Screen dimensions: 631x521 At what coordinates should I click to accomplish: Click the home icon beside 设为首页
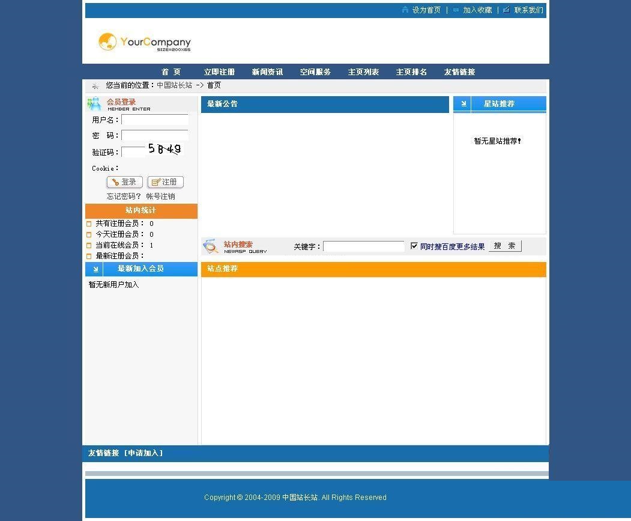click(405, 10)
